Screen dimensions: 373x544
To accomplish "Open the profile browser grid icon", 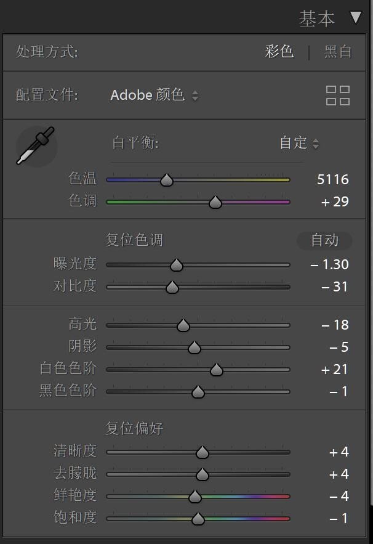I will (x=337, y=95).
